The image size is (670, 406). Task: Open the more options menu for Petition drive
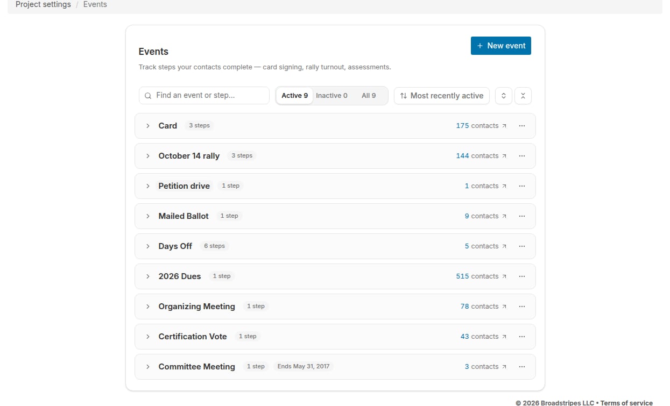coord(521,186)
